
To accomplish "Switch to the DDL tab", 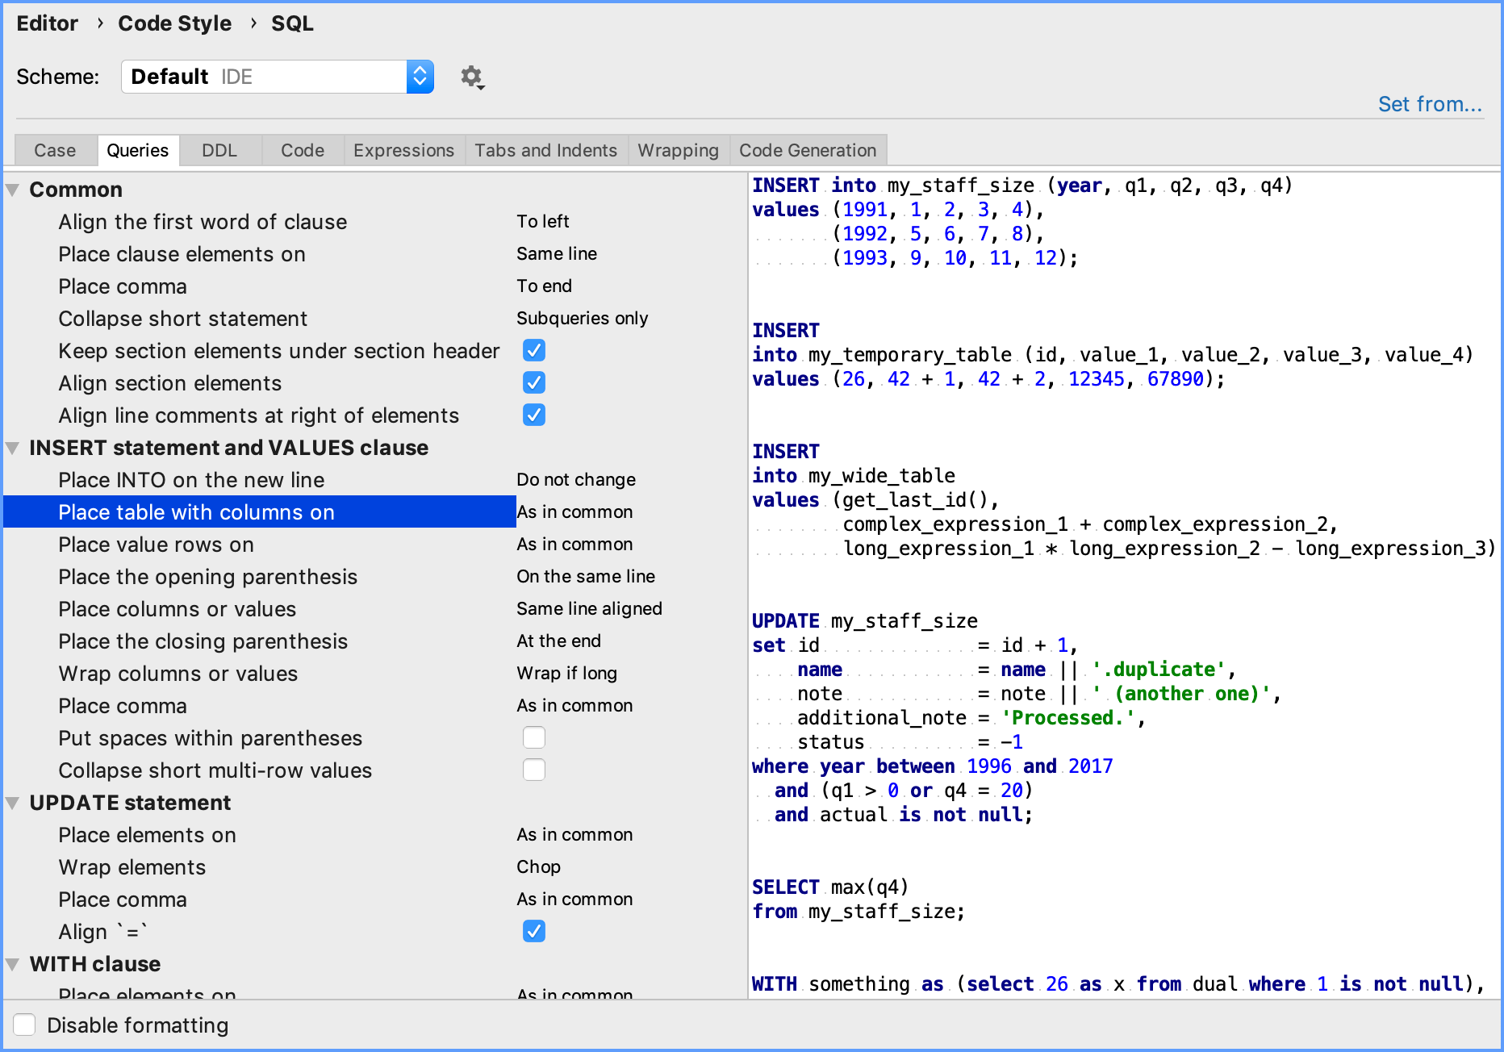I will point(219,150).
